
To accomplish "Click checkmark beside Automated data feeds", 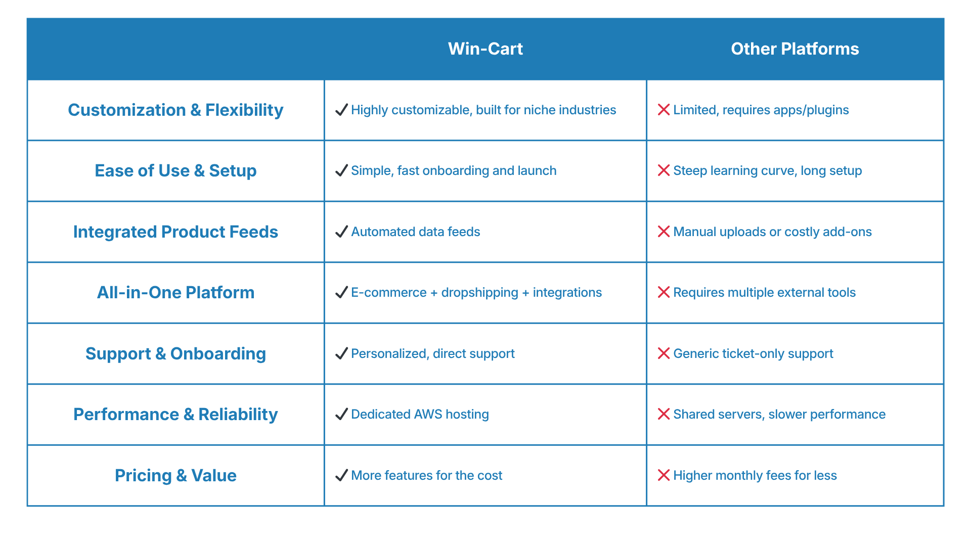I will click(342, 232).
